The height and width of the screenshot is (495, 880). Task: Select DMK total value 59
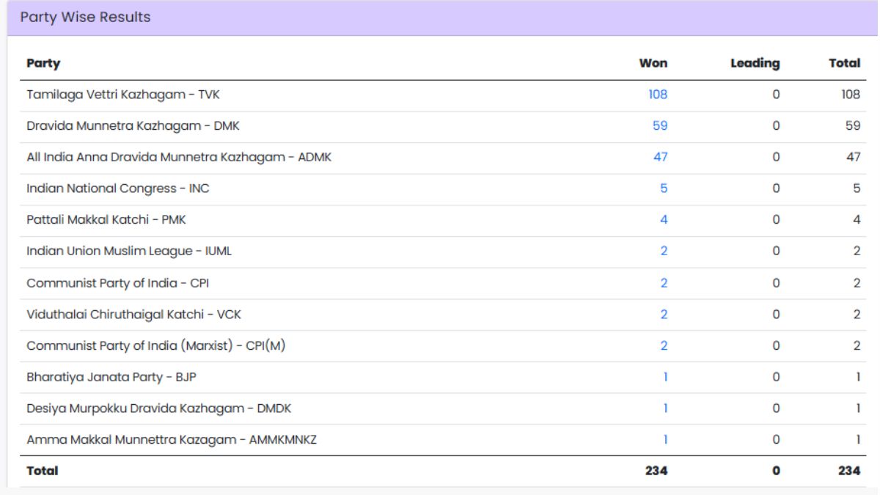coord(853,126)
